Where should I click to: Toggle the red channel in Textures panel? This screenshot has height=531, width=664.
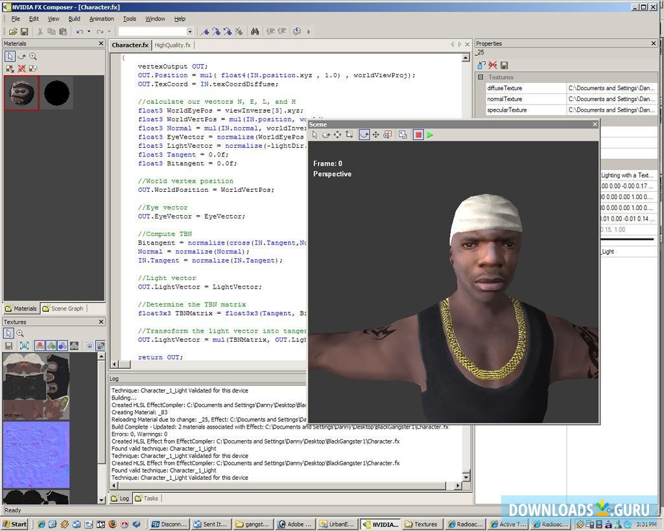click(x=40, y=346)
